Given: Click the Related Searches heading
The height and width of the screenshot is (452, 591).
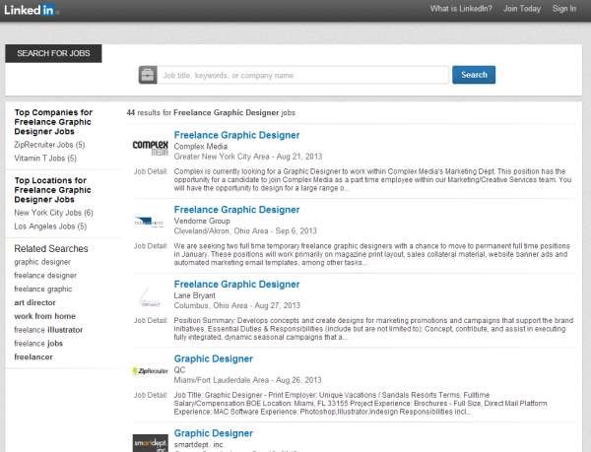Looking at the screenshot, I should point(51,248).
